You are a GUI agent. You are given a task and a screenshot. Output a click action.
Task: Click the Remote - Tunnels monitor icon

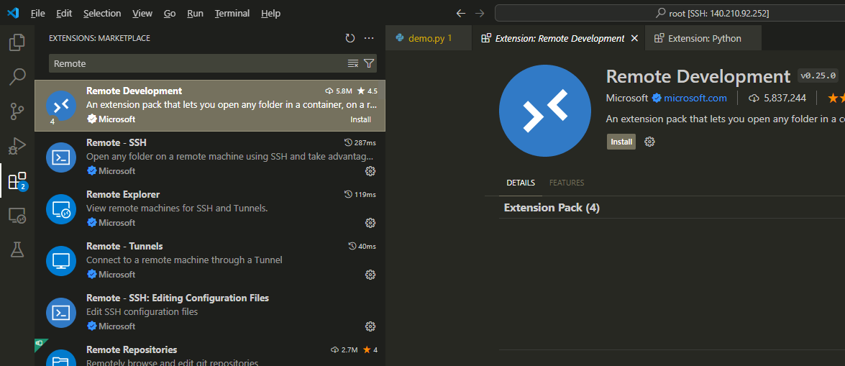[x=61, y=261]
